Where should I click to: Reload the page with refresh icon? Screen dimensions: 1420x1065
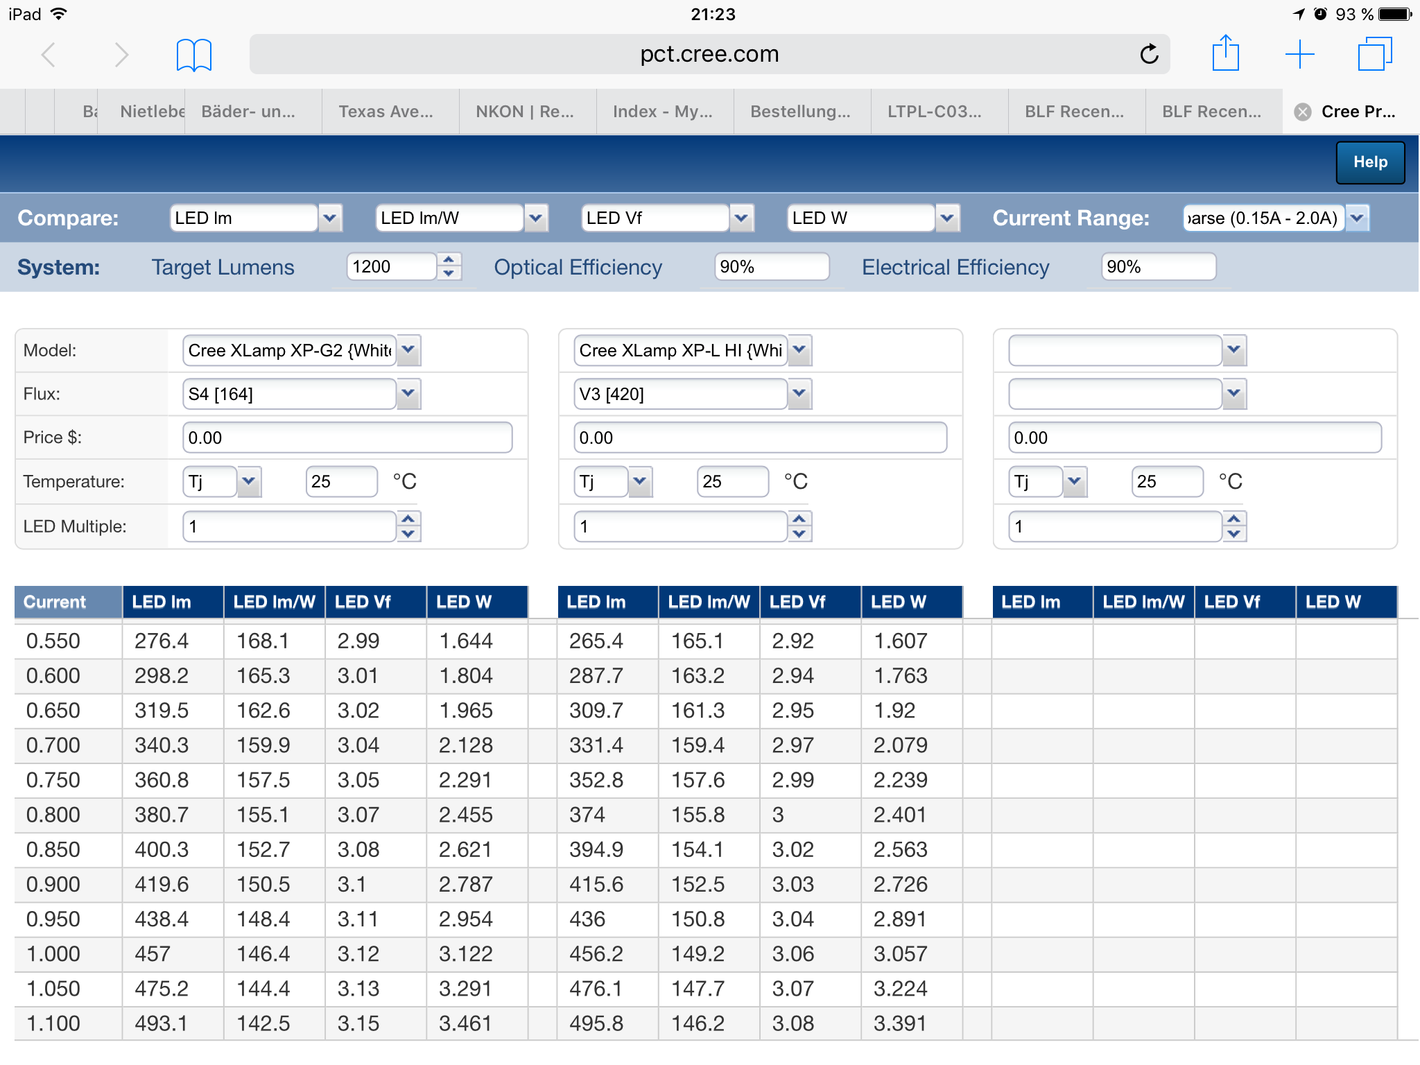click(x=1149, y=54)
